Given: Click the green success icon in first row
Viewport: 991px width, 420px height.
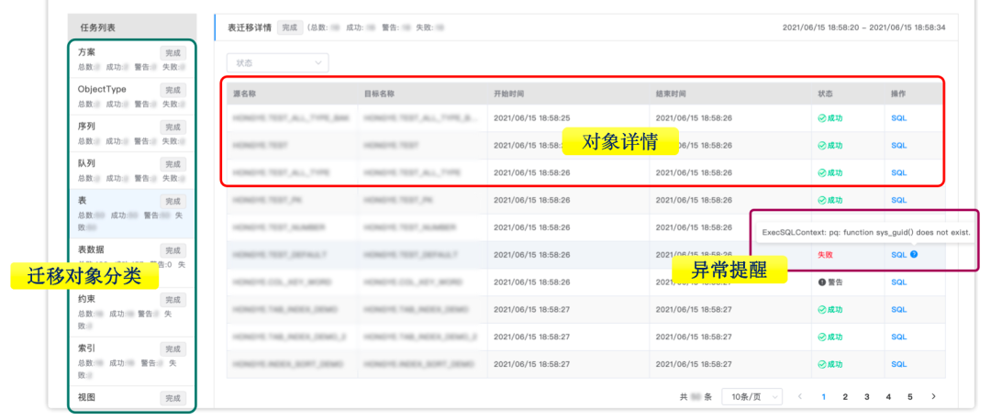Looking at the screenshot, I should coord(822,118).
